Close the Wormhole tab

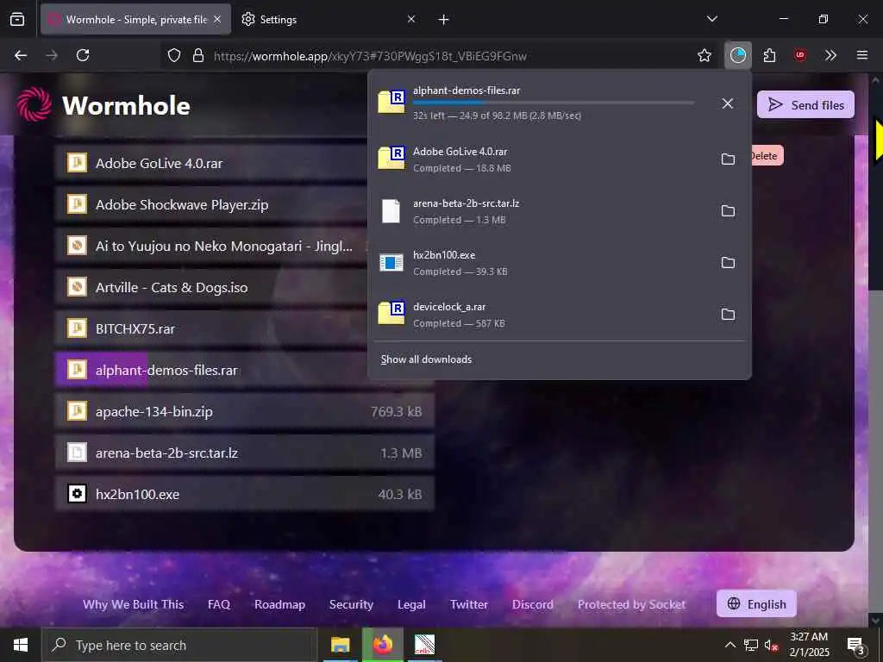[217, 19]
